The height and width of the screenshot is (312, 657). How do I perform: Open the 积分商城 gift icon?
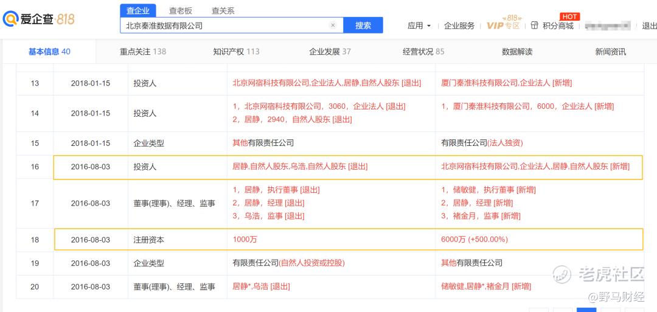(x=534, y=25)
